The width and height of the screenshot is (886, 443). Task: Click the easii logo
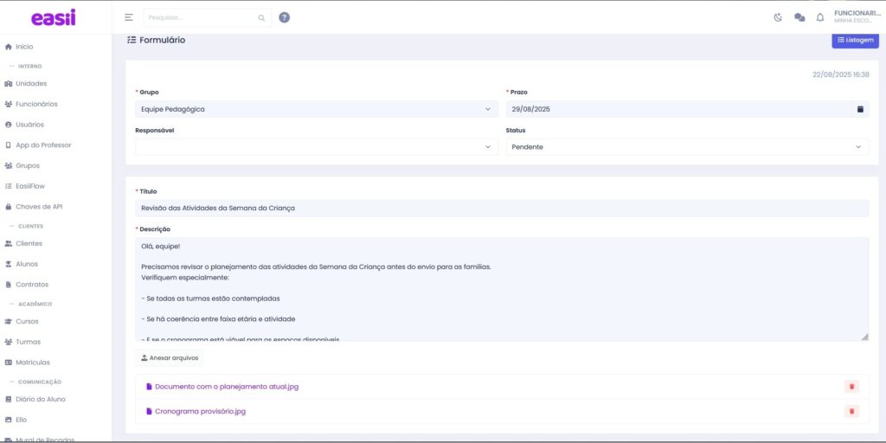(54, 17)
